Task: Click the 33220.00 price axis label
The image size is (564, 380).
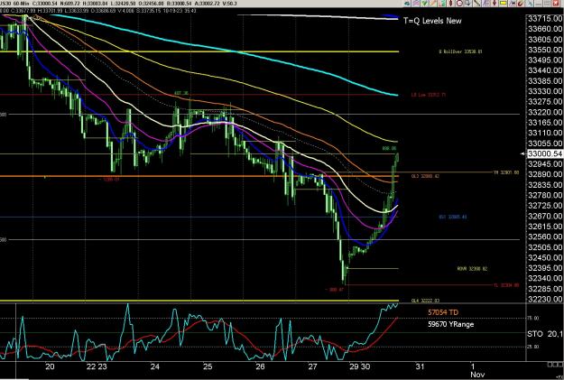Action: pos(545,113)
